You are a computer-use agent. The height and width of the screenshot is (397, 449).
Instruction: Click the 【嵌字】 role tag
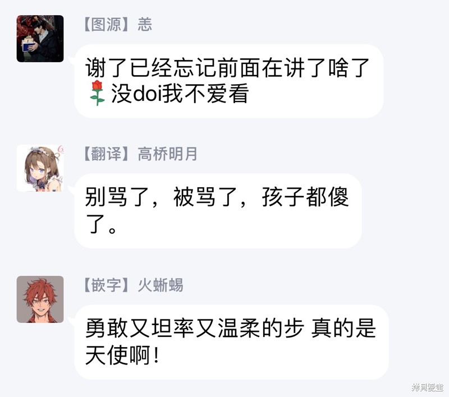(106, 285)
